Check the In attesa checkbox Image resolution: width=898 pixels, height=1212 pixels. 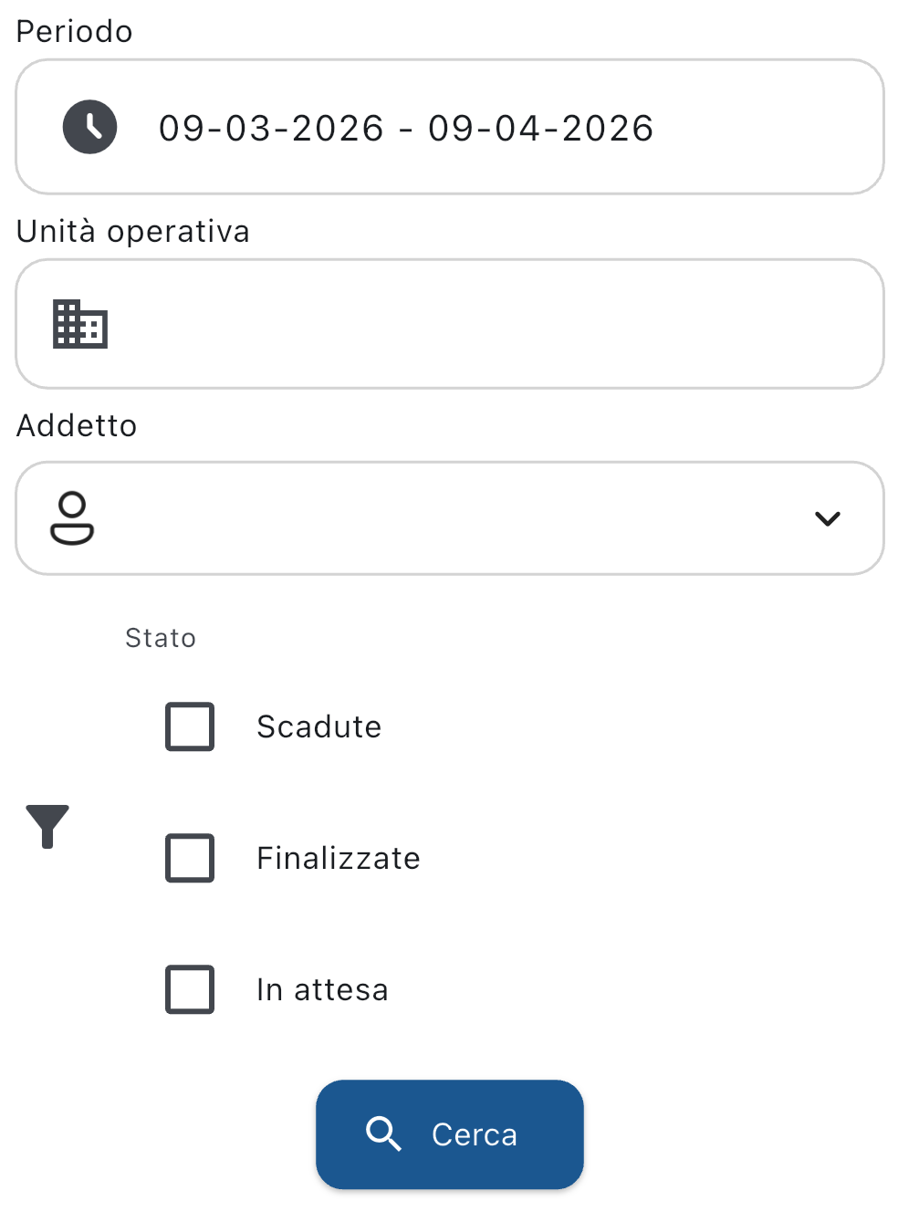click(190, 989)
